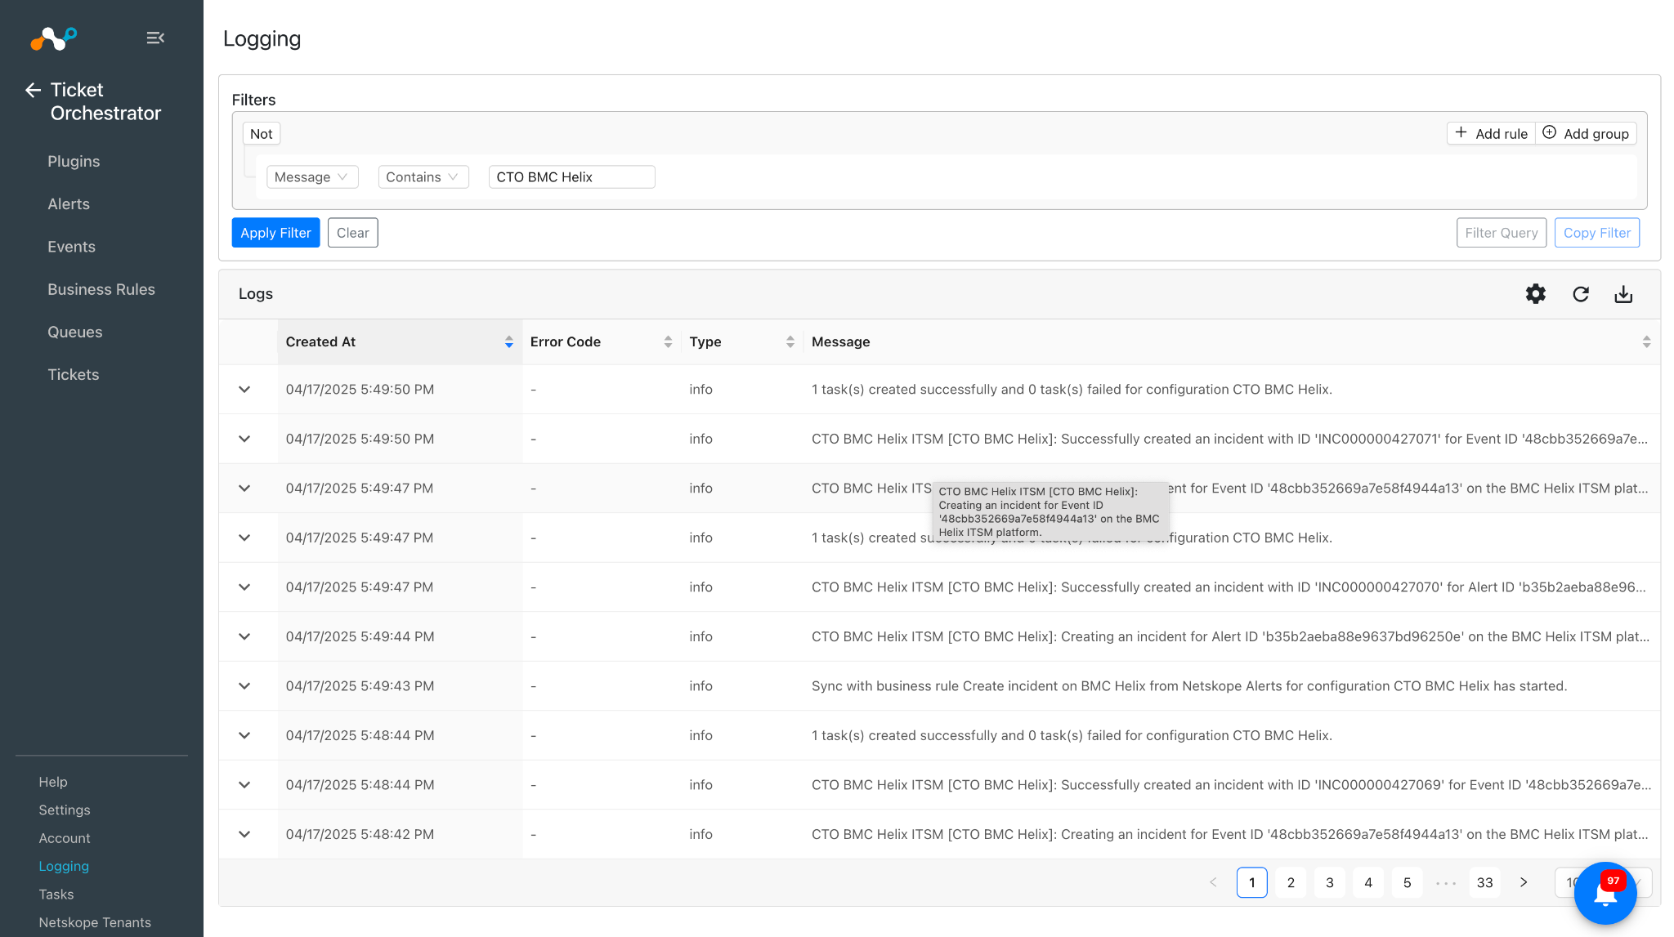The width and height of the screenshot is (1674, 937).
Task: Click the Sync with business rule message text
Action: tap(1189, 686)
